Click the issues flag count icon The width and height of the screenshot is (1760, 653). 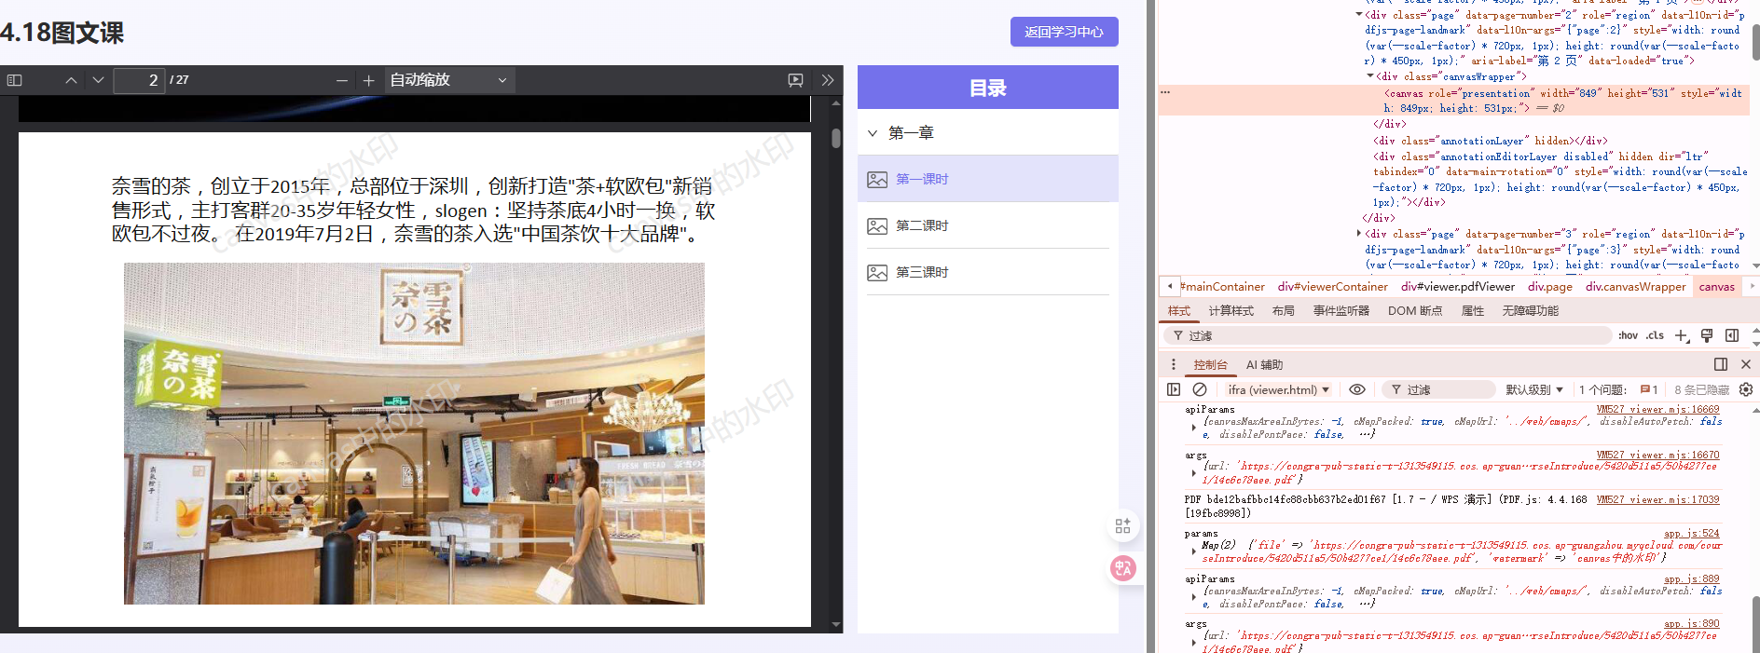1649,389
